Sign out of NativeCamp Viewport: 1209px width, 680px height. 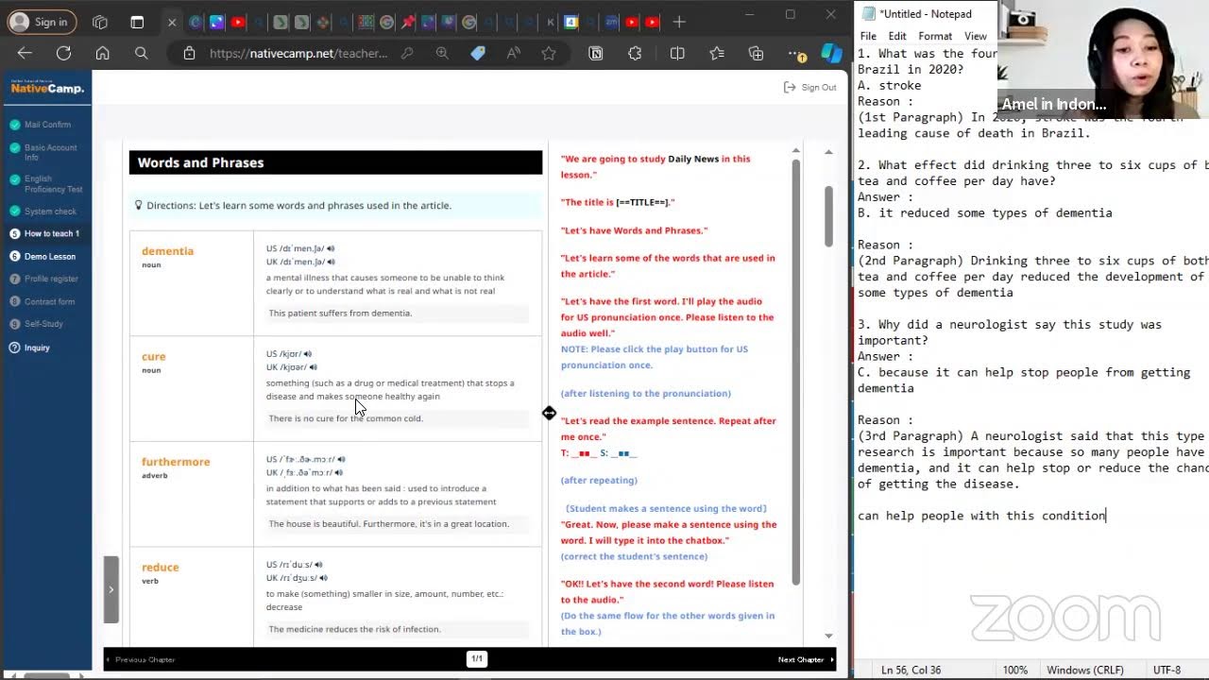(810, 87)
